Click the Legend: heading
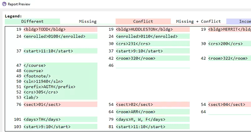 click(x=13, y=16)
